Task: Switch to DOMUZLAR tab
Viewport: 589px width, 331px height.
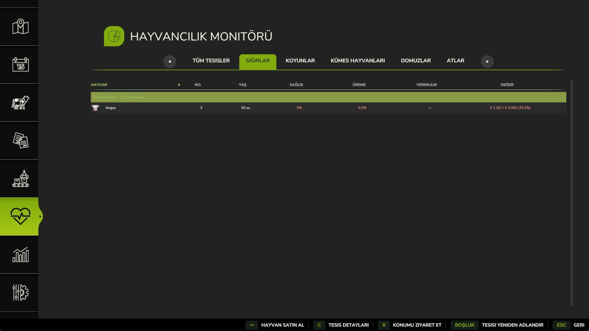Action: coord(416,61)
